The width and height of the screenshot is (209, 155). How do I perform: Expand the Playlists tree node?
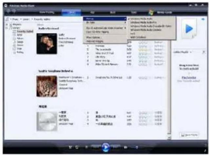pos(7,25)
